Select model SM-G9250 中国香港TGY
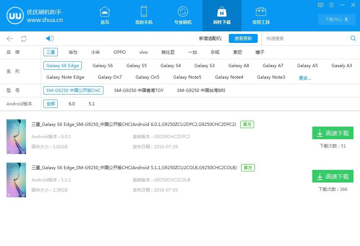The image size is (360, 246). [x=139, y=91]
